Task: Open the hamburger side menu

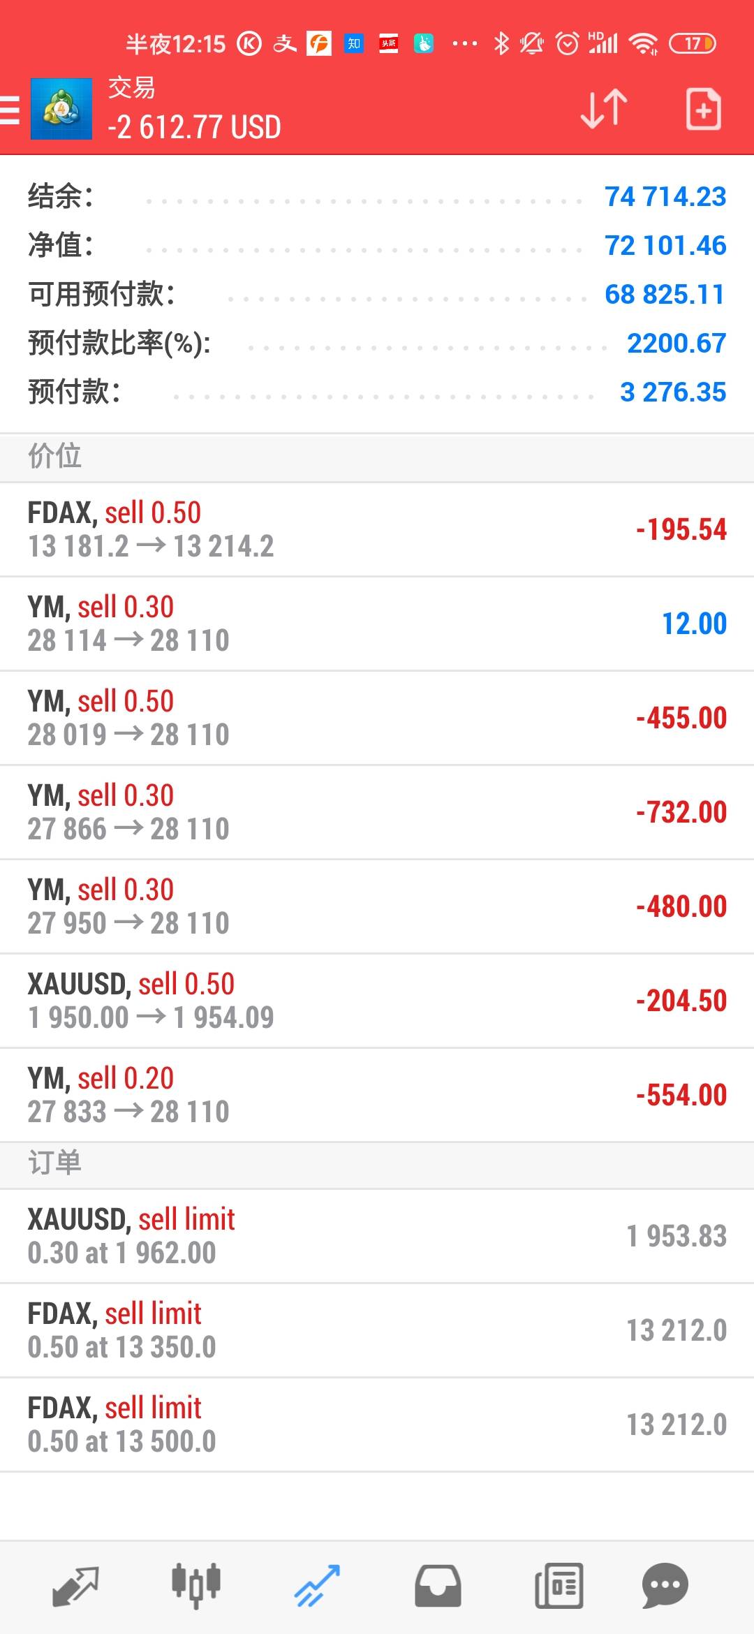Action: [x=10, y=110]
